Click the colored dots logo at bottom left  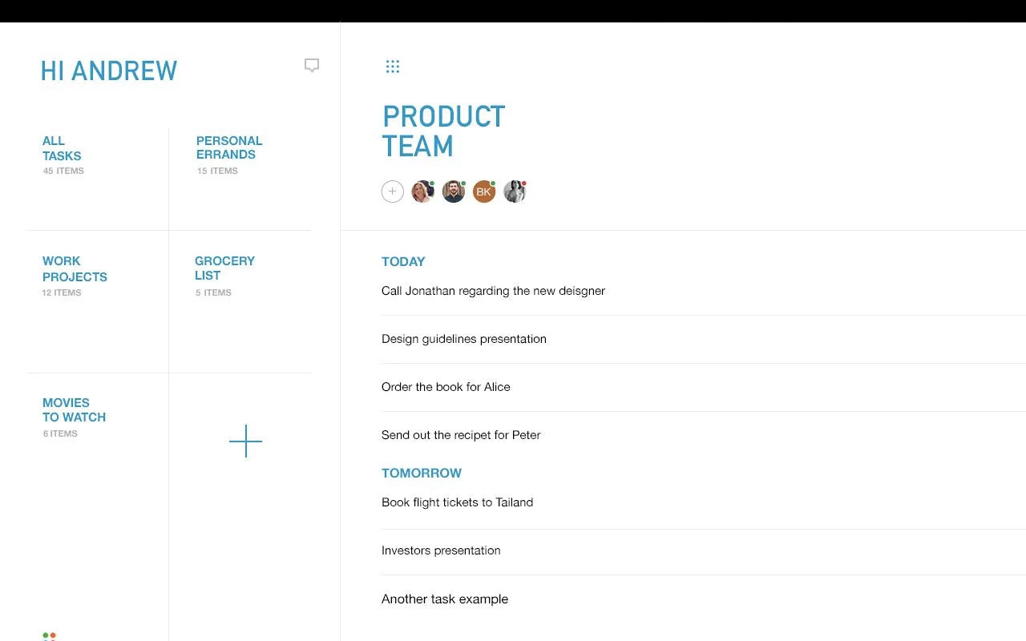tap(49, 636)
